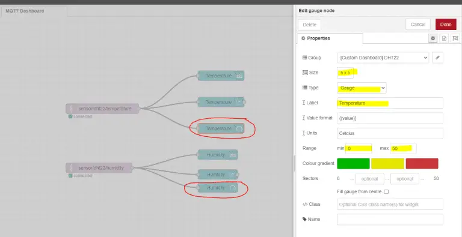The image size is (462, 237).
Task: Select the Temperature chart node
Action: [x=221, y=102]
